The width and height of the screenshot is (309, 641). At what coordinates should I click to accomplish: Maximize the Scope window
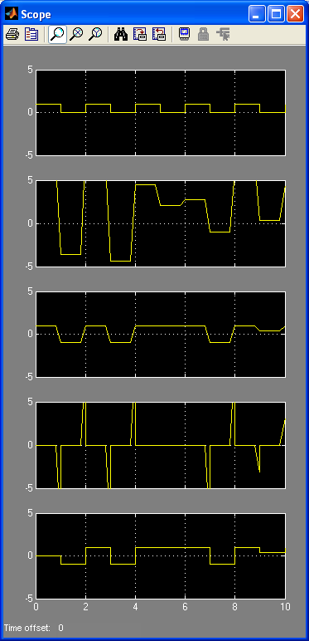coord(277,14)
